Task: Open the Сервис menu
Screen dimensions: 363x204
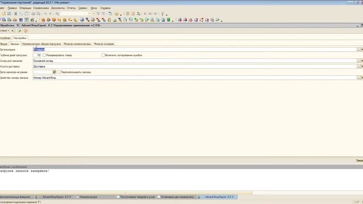Action: pos(83,8)
